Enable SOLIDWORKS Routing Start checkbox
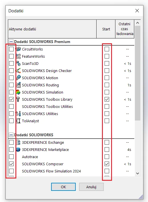The height and width of the screenshot is (202, 148). [x=107, y=85]
